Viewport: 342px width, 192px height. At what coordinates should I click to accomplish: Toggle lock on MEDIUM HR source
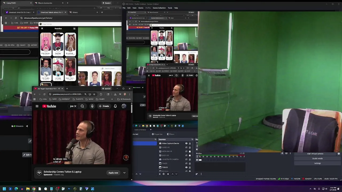(190, 151)
